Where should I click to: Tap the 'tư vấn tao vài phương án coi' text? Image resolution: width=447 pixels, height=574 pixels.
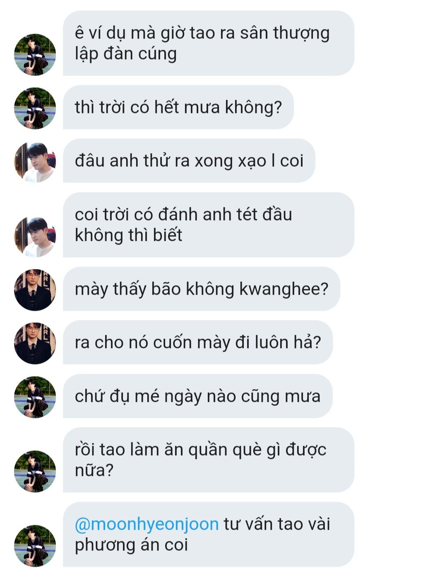pos(202,534)
